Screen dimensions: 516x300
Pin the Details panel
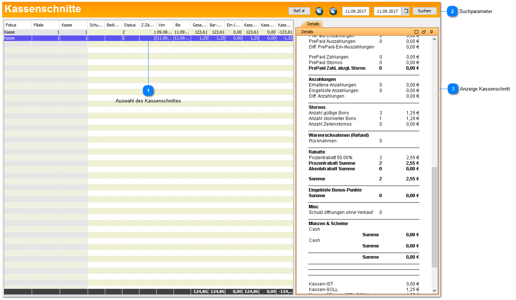[x=432, y=32]
